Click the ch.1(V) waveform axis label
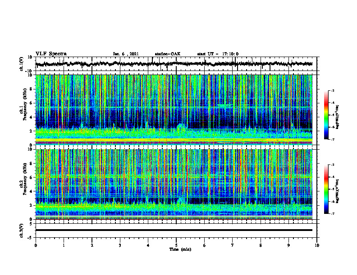 [x=22, y=64]
